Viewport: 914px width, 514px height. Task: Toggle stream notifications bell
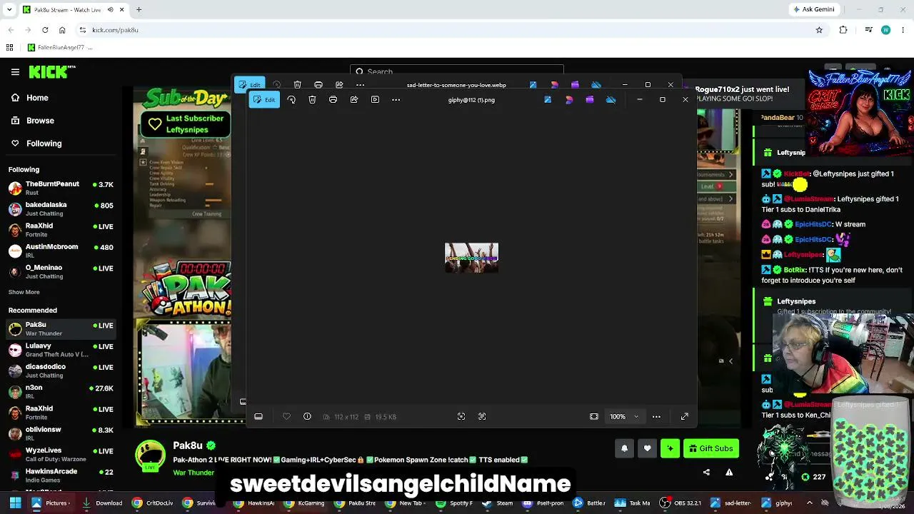[624, 448]
